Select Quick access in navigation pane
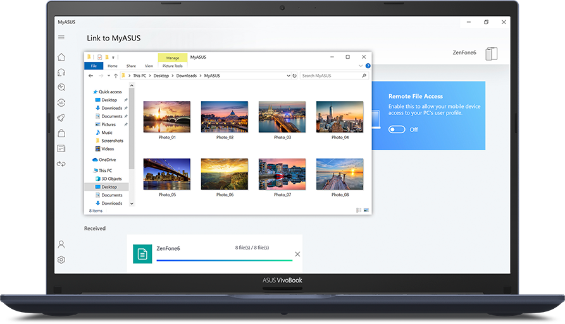The image size is (565, 324). point(108,92)
